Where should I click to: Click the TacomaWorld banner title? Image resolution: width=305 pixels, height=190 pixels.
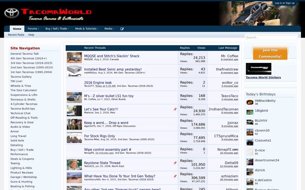coord(56,12)
